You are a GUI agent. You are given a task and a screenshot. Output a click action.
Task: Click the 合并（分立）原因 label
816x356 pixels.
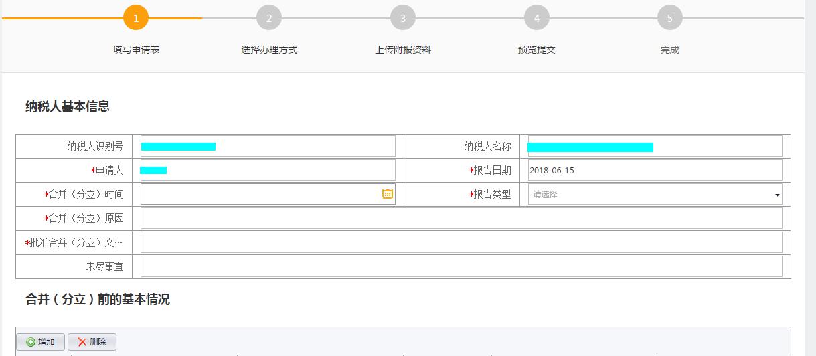[x=84, y=218]
